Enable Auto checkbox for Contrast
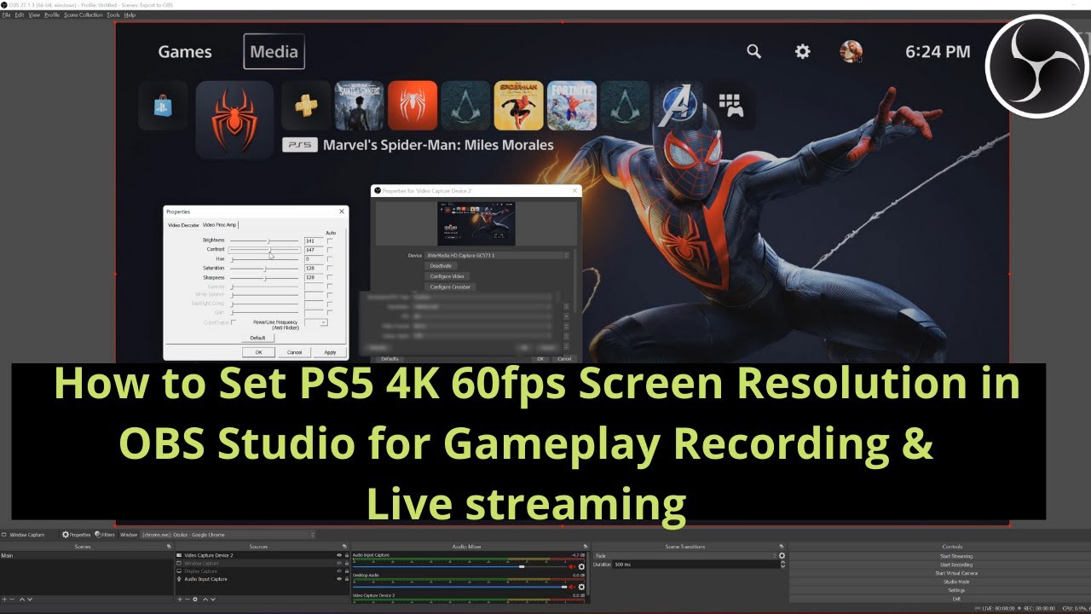 330,250
